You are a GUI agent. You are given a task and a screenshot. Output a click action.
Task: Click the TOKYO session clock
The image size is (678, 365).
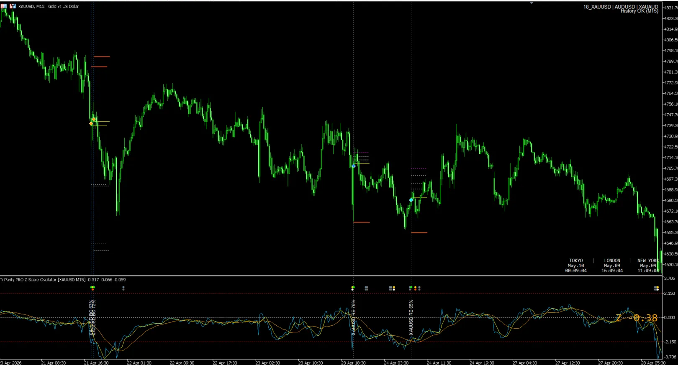coord(576,265)
